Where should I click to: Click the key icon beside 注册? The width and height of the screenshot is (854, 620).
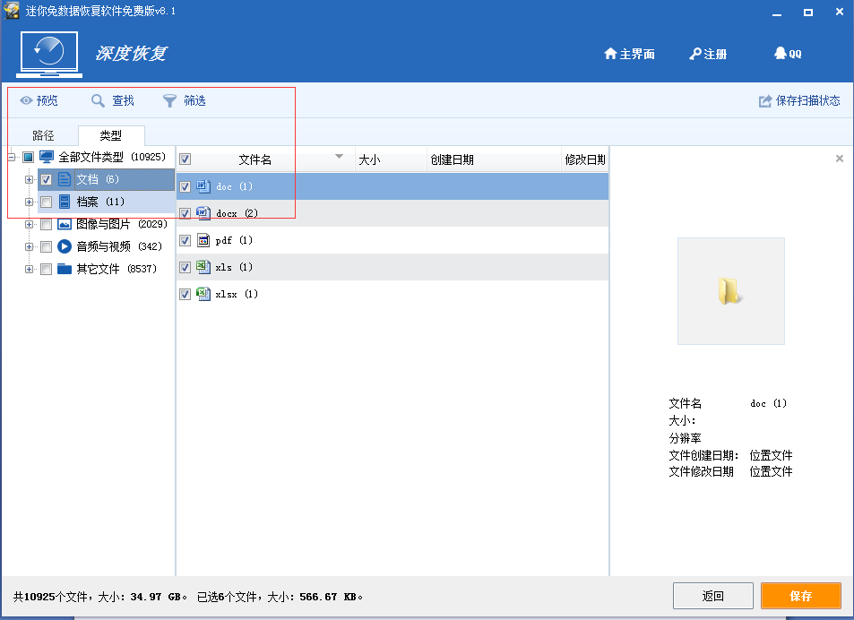[x=695, y=54]
